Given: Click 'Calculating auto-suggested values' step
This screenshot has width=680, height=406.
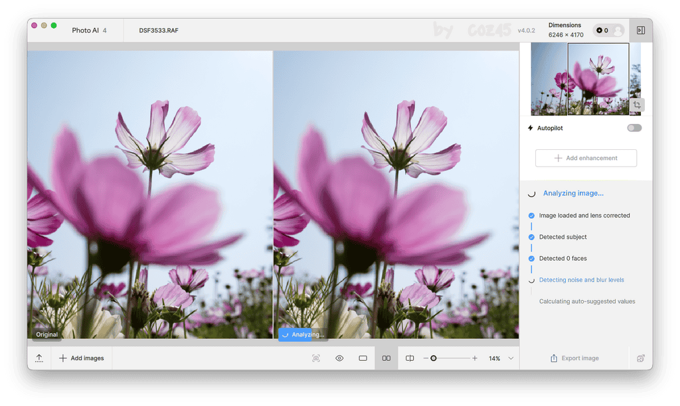Looking at the screenshot, I should 587,301.
